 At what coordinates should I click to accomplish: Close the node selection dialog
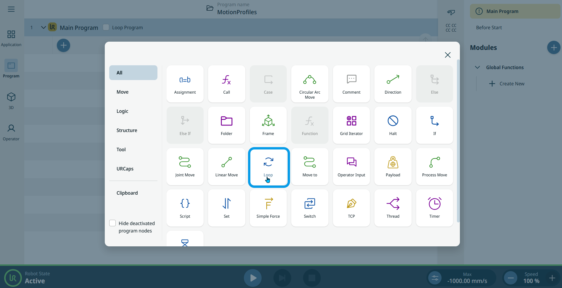tap(447, 55)
